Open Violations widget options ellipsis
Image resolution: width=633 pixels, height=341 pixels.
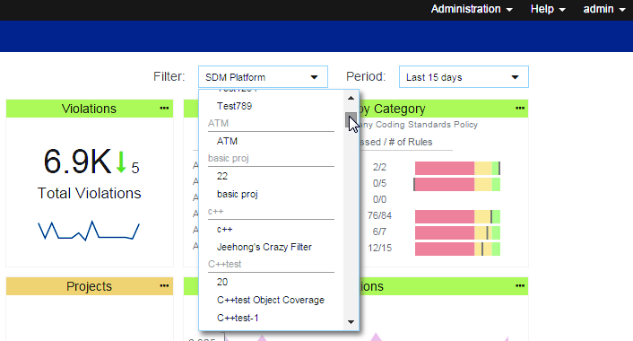coord(164,109)
